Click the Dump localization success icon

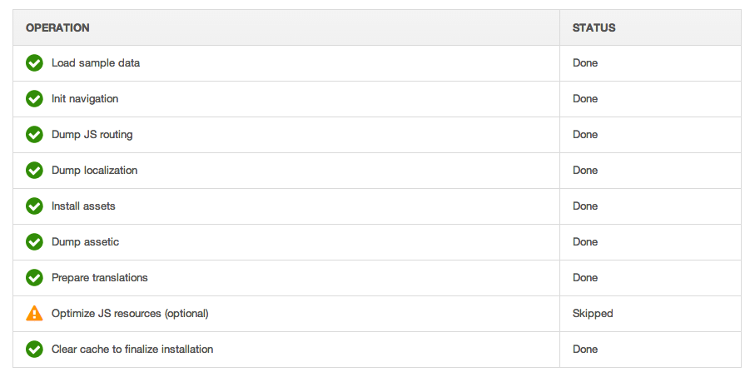click(34, 170)
